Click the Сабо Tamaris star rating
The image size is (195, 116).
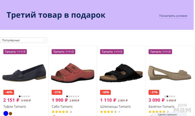pos(60,112)
